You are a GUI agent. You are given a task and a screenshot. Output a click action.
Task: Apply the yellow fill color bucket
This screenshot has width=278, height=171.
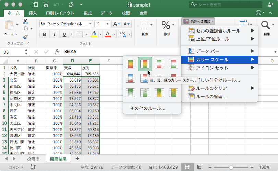tap(94, 34)
